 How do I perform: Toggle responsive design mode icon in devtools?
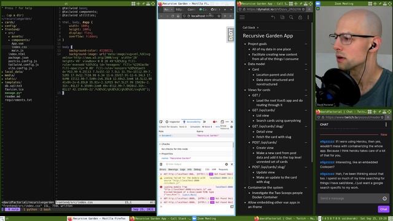[222, 122]
